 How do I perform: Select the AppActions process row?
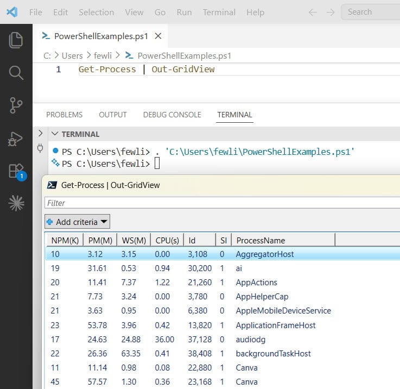pos(222,282)
